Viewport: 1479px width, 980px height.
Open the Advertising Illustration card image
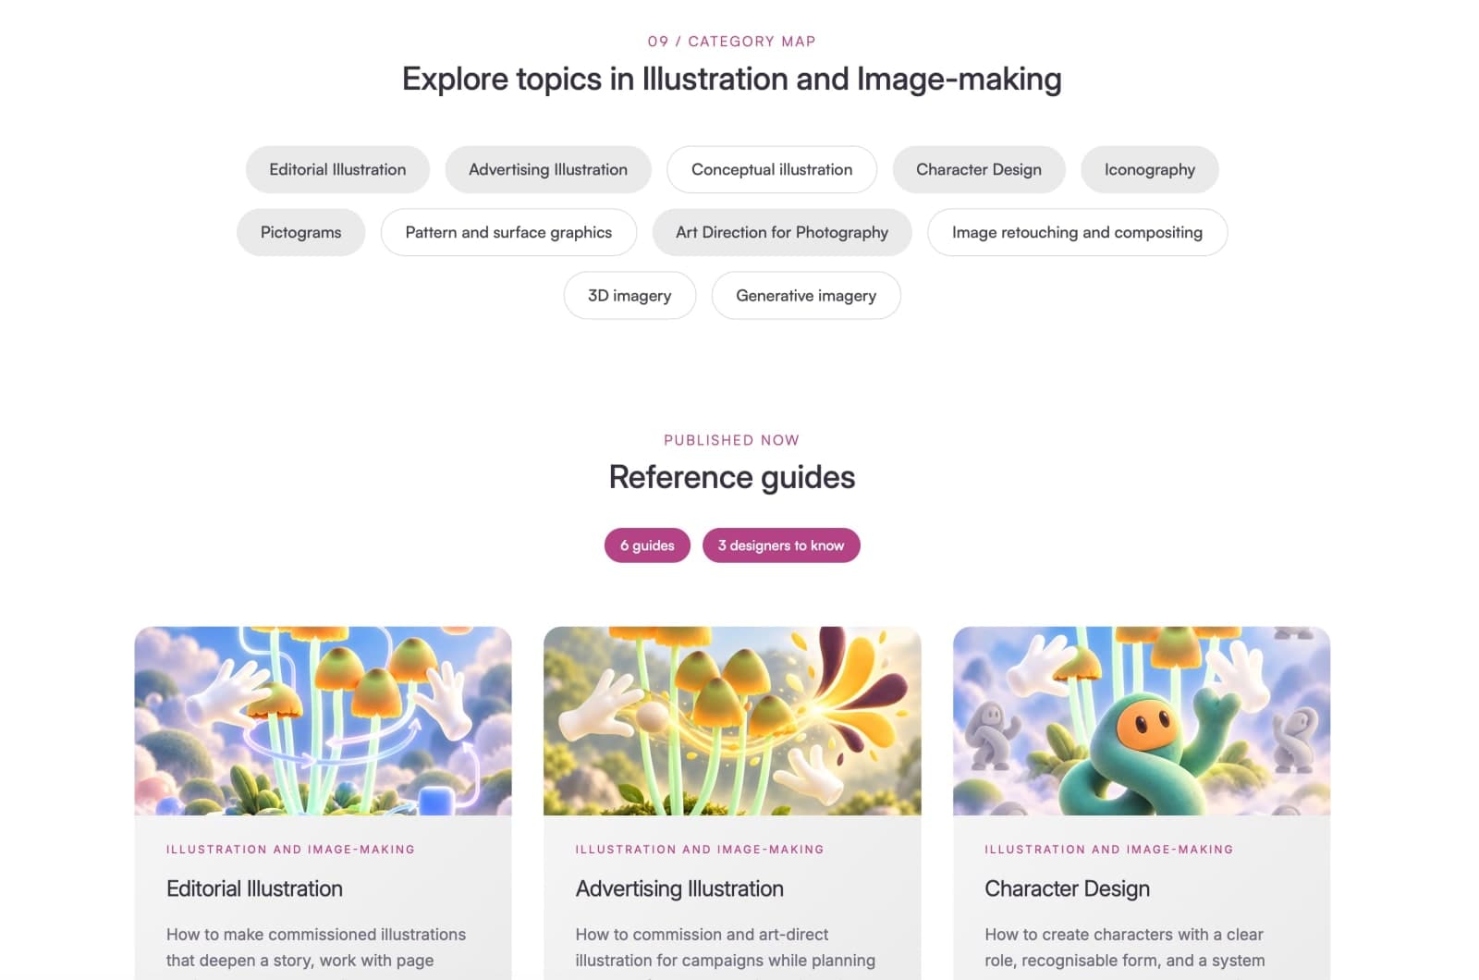(732, 721)
